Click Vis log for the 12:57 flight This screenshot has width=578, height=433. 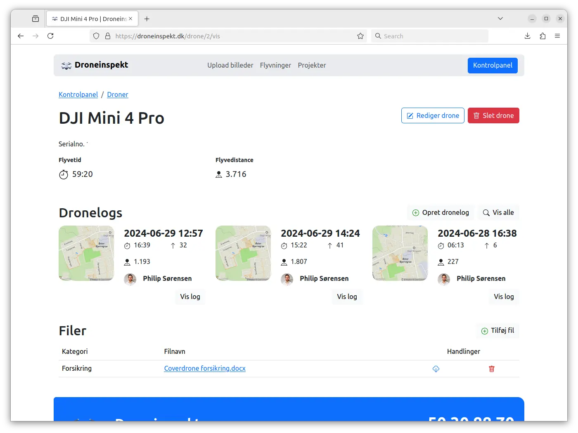190,297
